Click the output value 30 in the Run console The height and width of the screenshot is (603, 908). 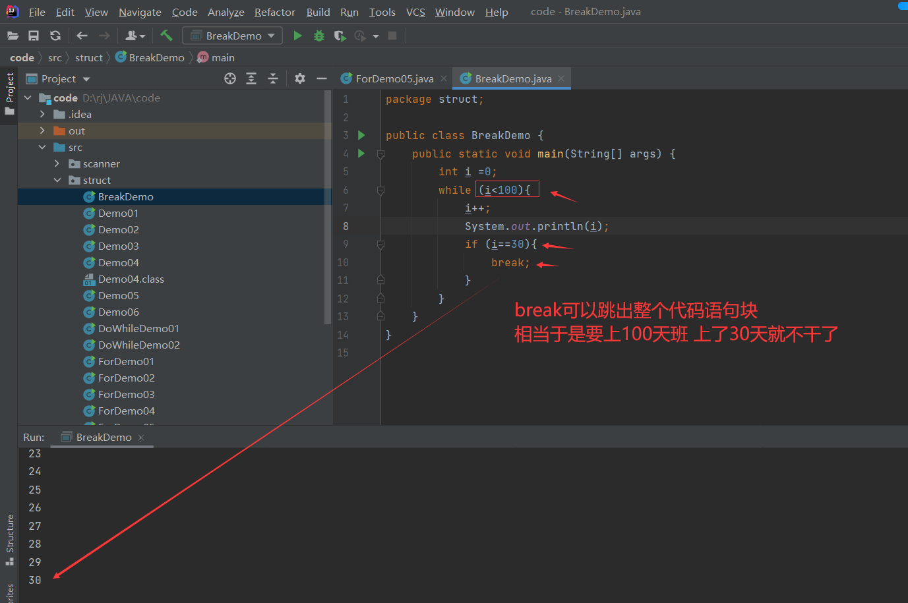point(35,580)
